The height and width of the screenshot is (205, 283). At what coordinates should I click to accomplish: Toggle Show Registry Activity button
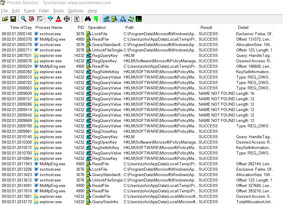pyautogui.click(x=107, y=19)
